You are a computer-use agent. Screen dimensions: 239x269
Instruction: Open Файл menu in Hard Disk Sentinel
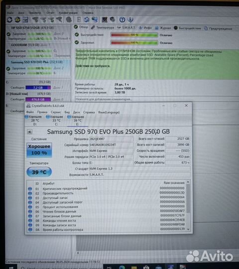pos(10,13)
